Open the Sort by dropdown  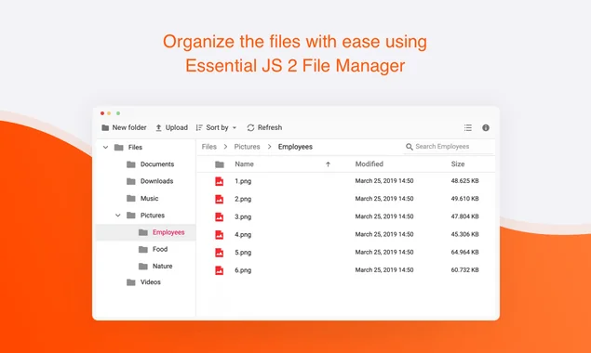216,127
